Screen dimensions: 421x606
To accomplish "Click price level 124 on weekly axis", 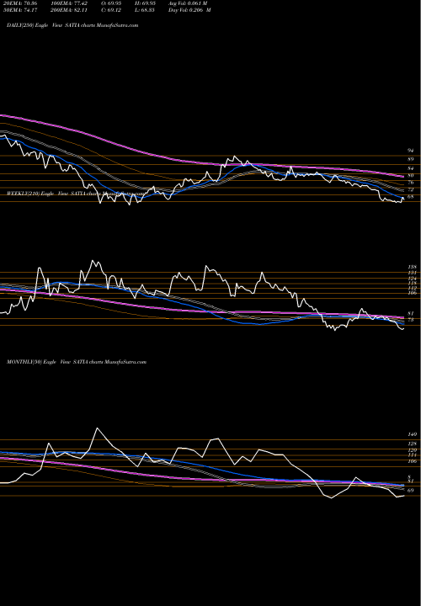I will 412,279.
